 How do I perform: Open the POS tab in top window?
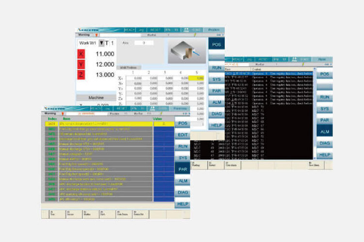click(216, 44)
